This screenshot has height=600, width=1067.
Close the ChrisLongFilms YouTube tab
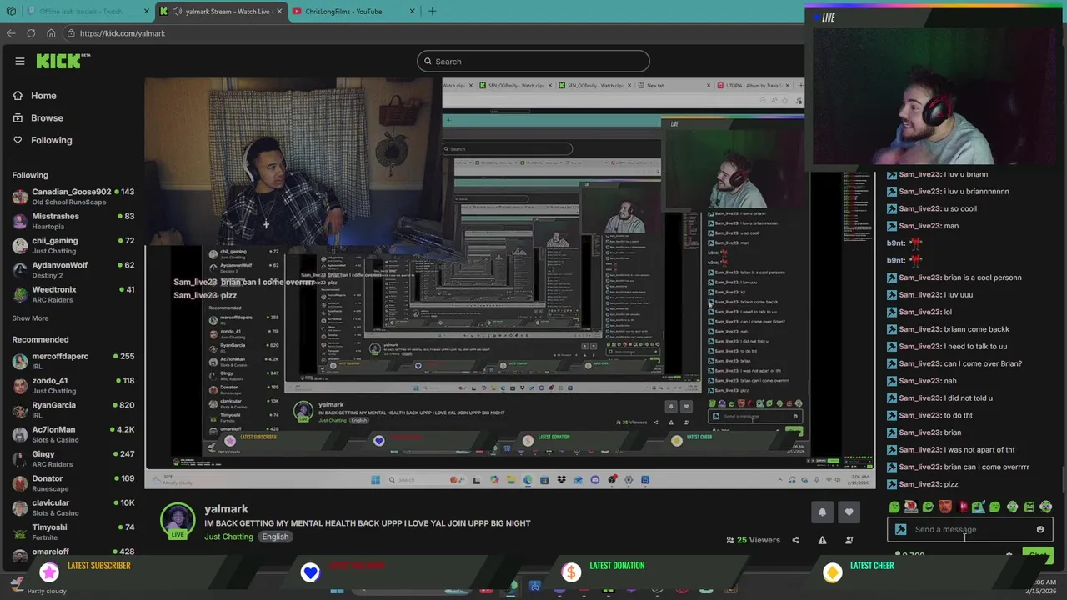[x=412, y=11]
